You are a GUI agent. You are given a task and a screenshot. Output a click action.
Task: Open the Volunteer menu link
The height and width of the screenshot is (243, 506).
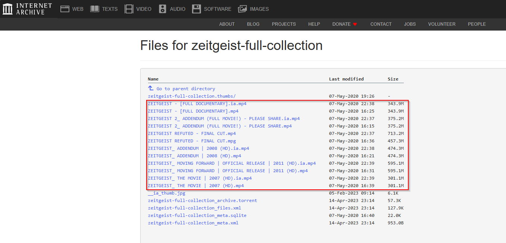coord(441,24)
